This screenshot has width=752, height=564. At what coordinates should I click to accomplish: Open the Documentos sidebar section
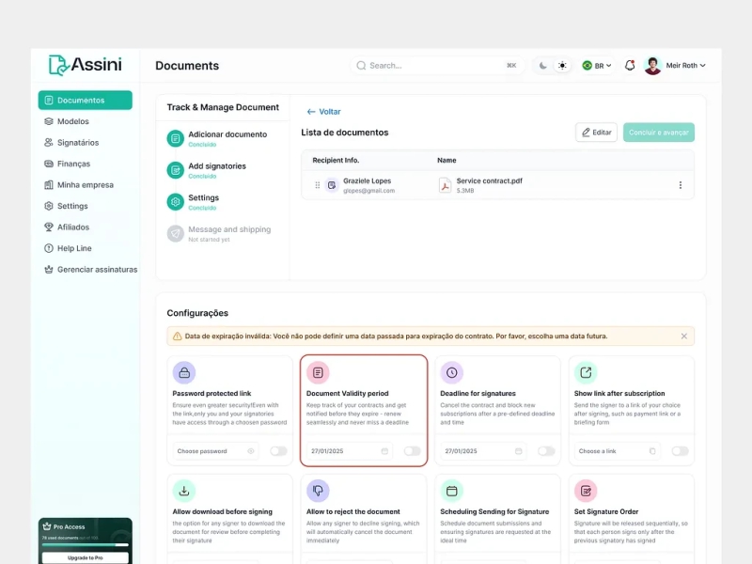coord(85,101)
